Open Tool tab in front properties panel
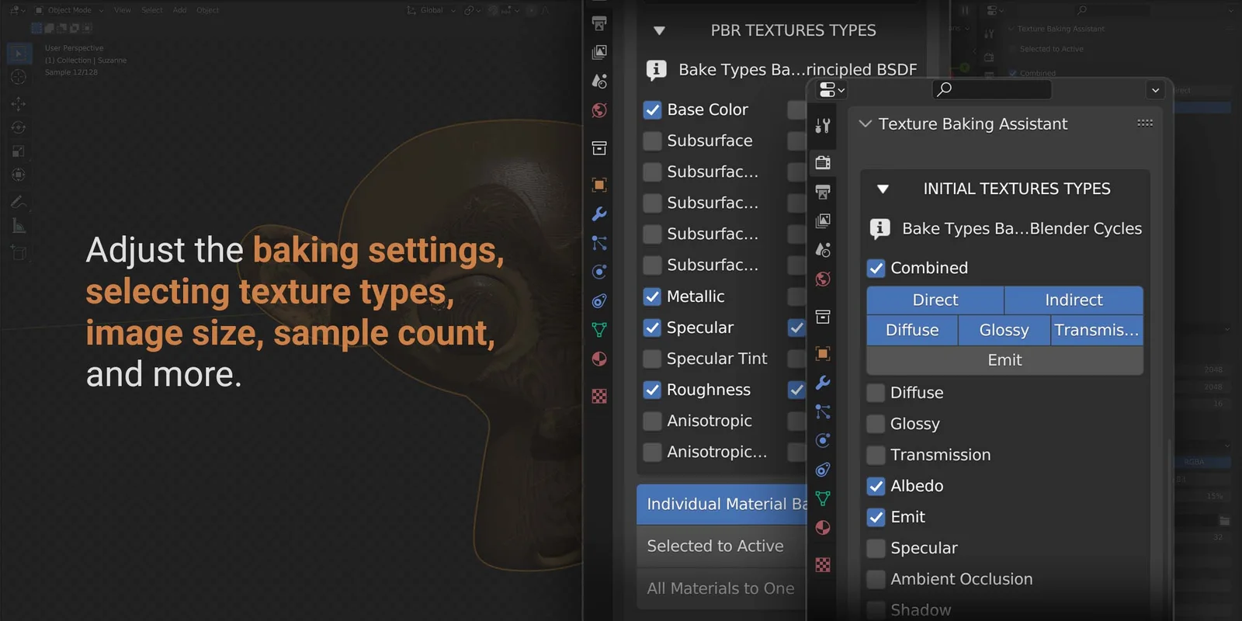Image resolution: width=1242 pixels, height=621 pixels. (823, 125)
